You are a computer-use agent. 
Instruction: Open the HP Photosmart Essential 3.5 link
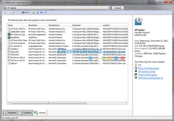point(151,78)
